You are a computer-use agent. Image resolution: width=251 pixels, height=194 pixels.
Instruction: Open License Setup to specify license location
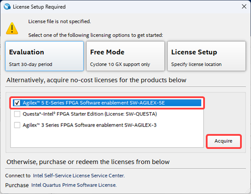click(x=207, y=56)
